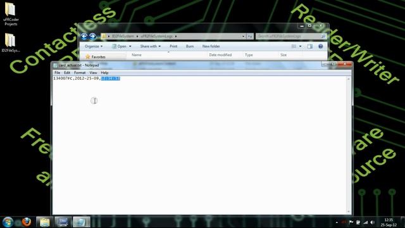The height and width of the screenshot is (228, 405).
Task: Switch to Notepad taskbar button
Action: point(82,222)
